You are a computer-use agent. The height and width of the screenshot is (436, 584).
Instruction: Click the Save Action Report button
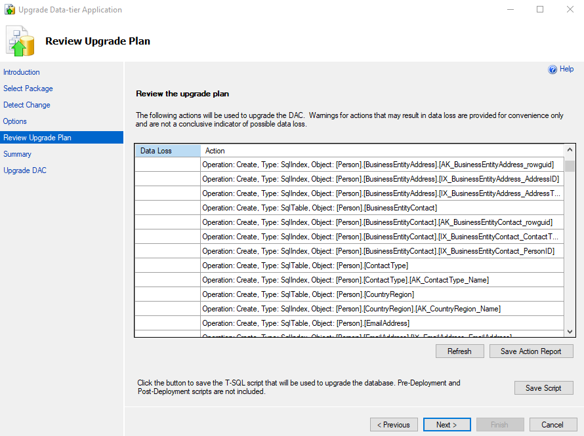pos(531,351)
